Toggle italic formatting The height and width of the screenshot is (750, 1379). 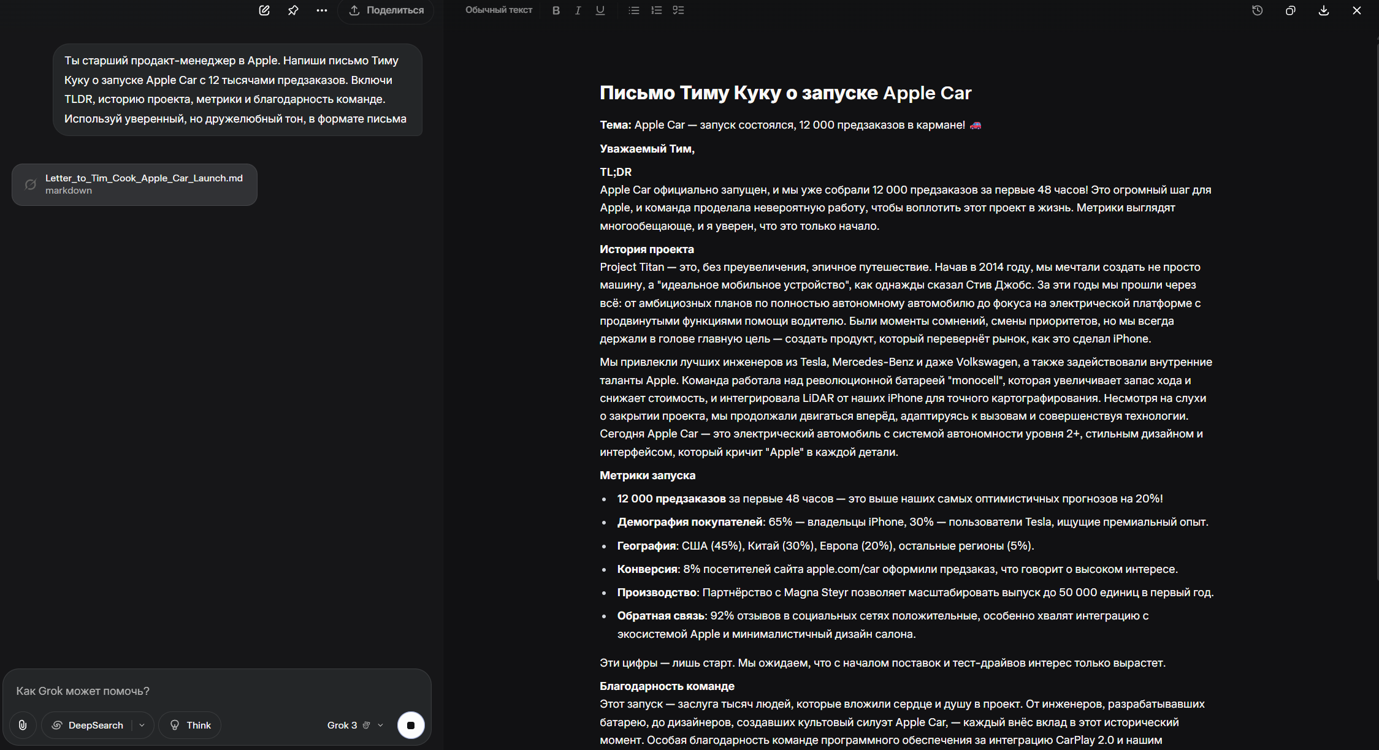click(578, 10)
